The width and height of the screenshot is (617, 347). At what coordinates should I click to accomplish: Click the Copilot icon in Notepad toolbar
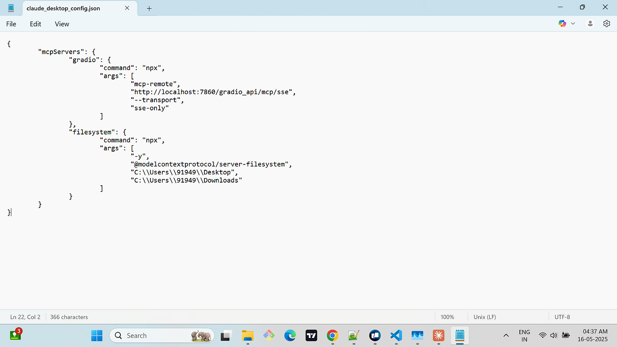562,24
